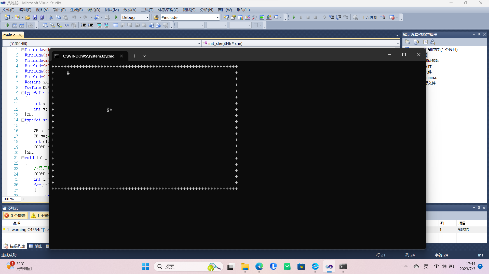Click the Open File folder icon

tap(28, 17)
